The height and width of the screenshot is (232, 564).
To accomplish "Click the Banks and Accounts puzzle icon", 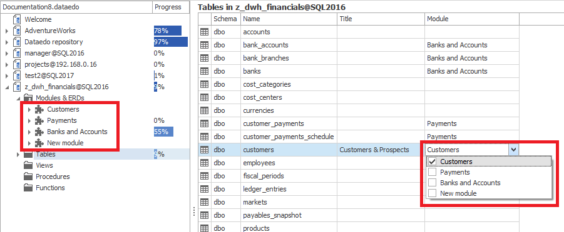I will (39, 132).
